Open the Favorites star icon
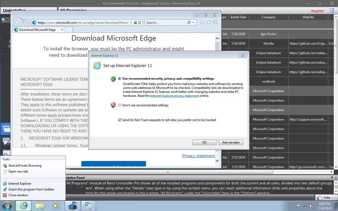 209,22
